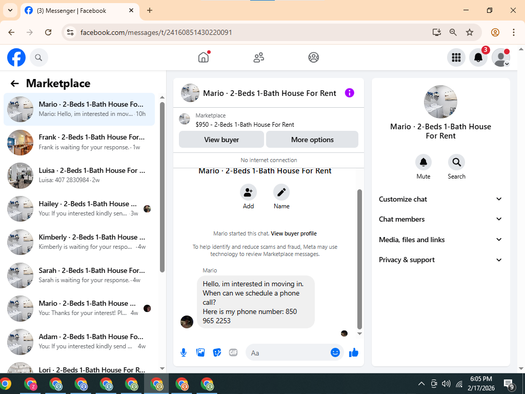
Task: Select the Messenger | Facebook tab
Action: 79,11
